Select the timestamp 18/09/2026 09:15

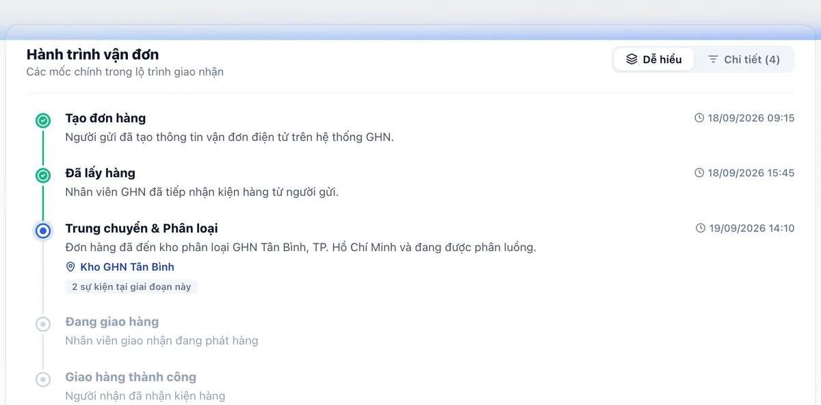click(x=751, y=118)
